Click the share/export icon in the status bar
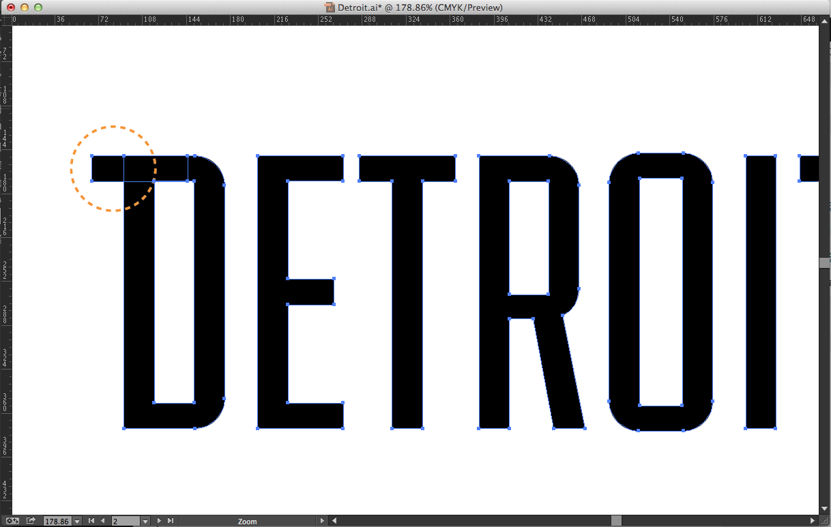The height and width of the screenshot is (527, 831). point(31,521)
